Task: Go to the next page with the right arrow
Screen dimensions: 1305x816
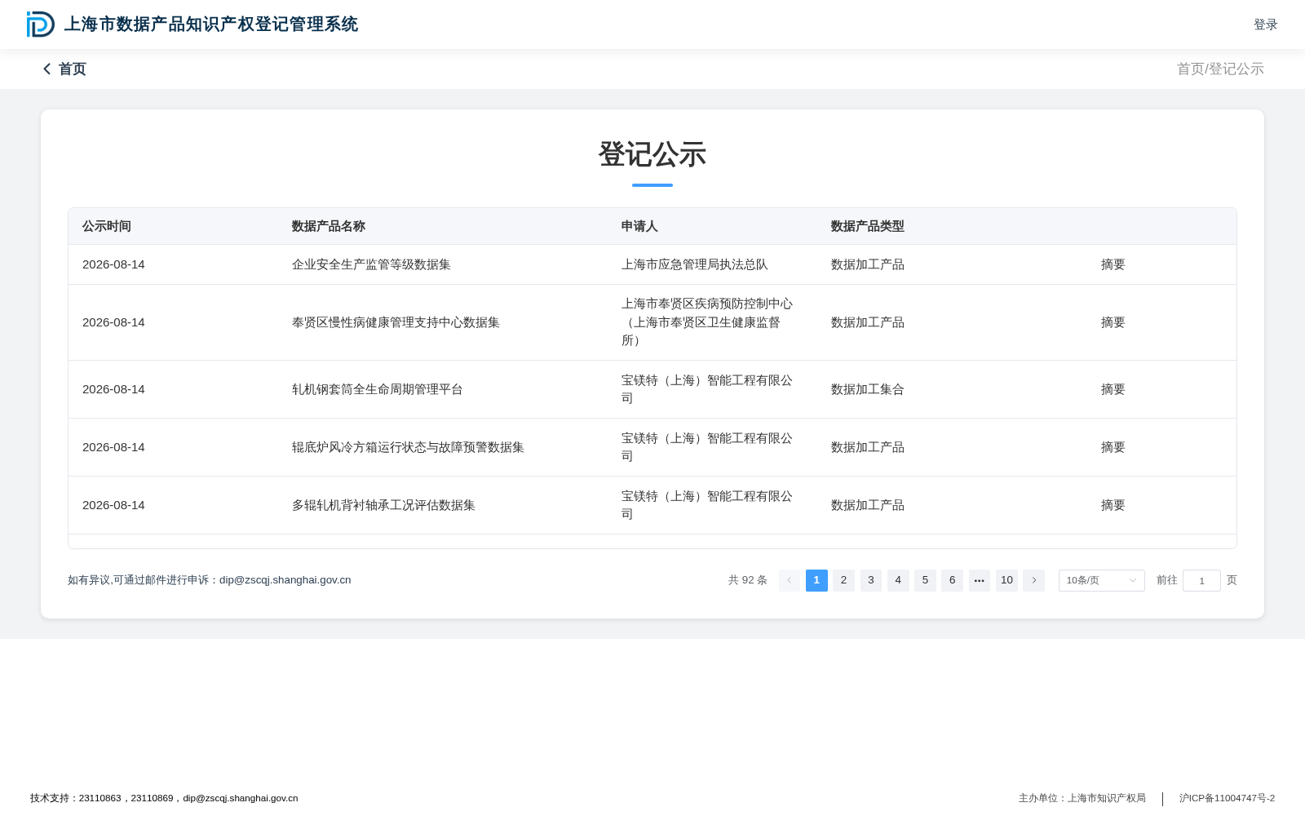Action: click(1033, 580)
